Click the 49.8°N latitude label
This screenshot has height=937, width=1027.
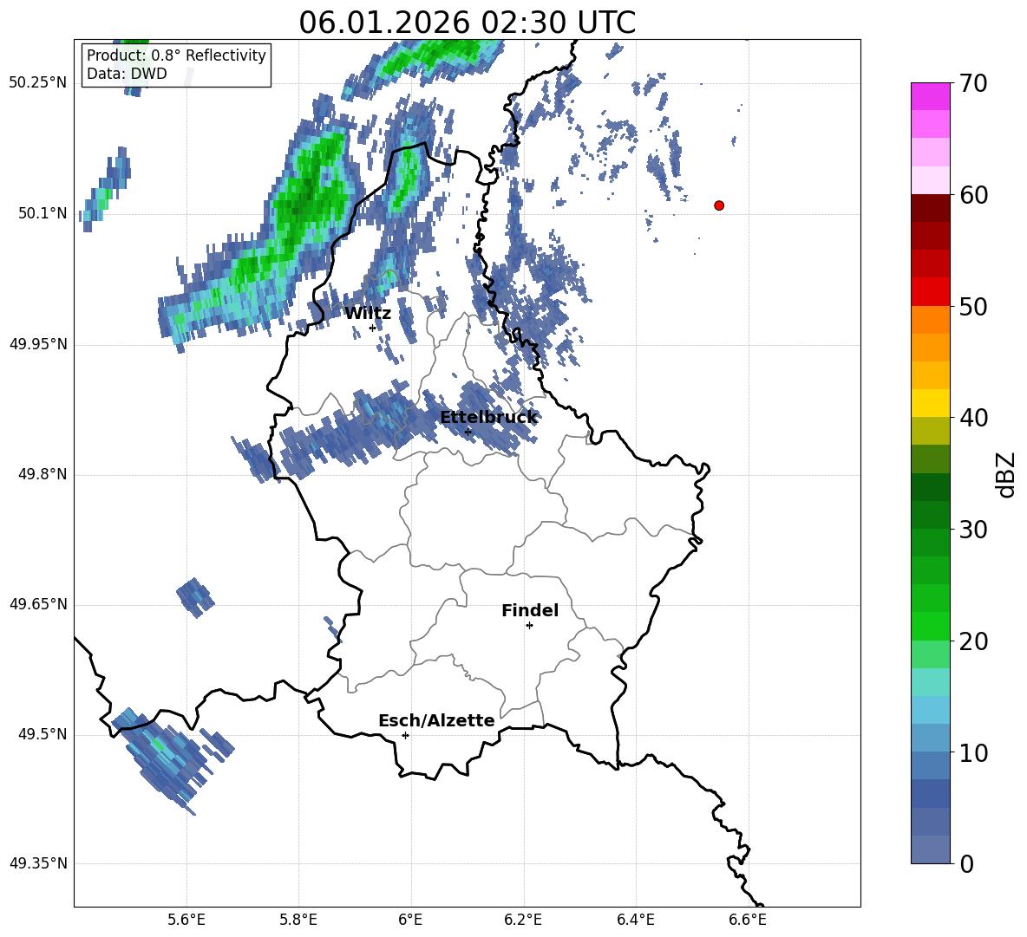click(43, 474)
